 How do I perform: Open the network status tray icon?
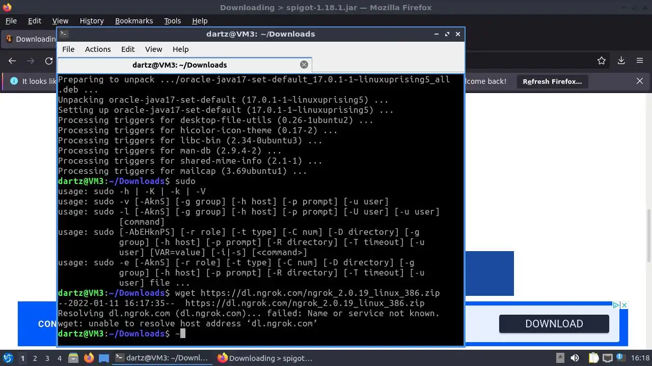coord(608,358)
